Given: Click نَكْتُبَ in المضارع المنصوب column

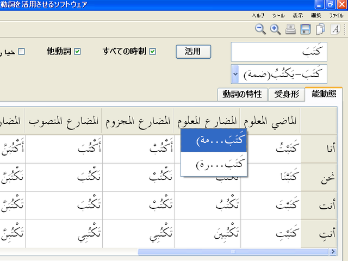Looking at the screenshot, I should coord(64,178).
